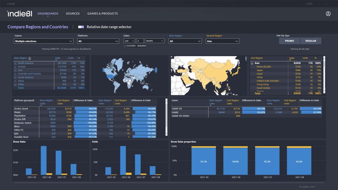Expand the North America region row

click(x=15, y=63)
